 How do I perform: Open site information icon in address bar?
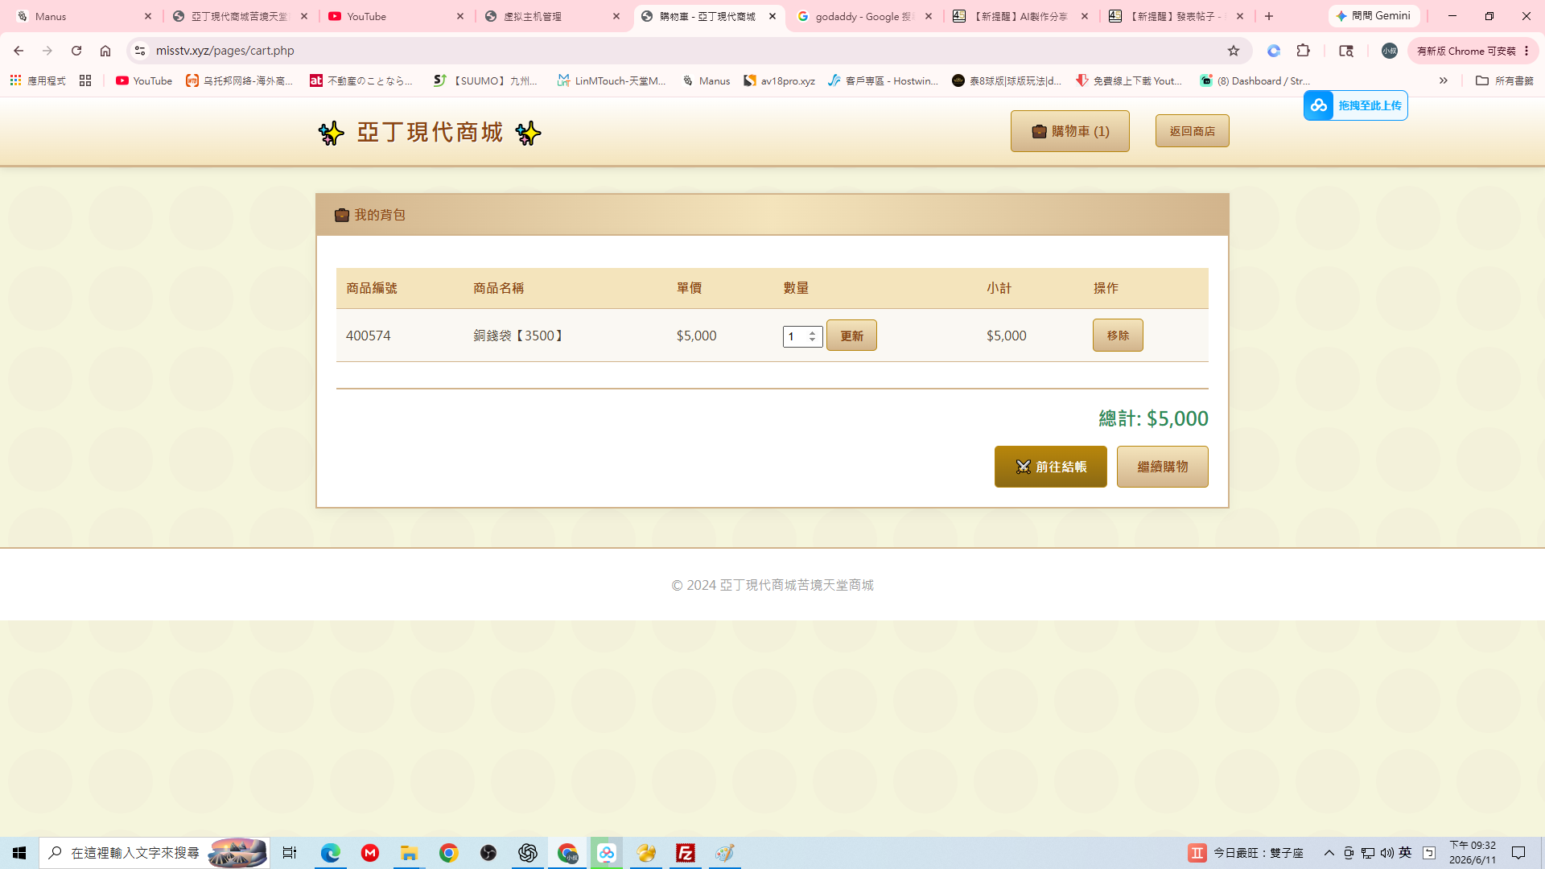(x=139, y=51)
